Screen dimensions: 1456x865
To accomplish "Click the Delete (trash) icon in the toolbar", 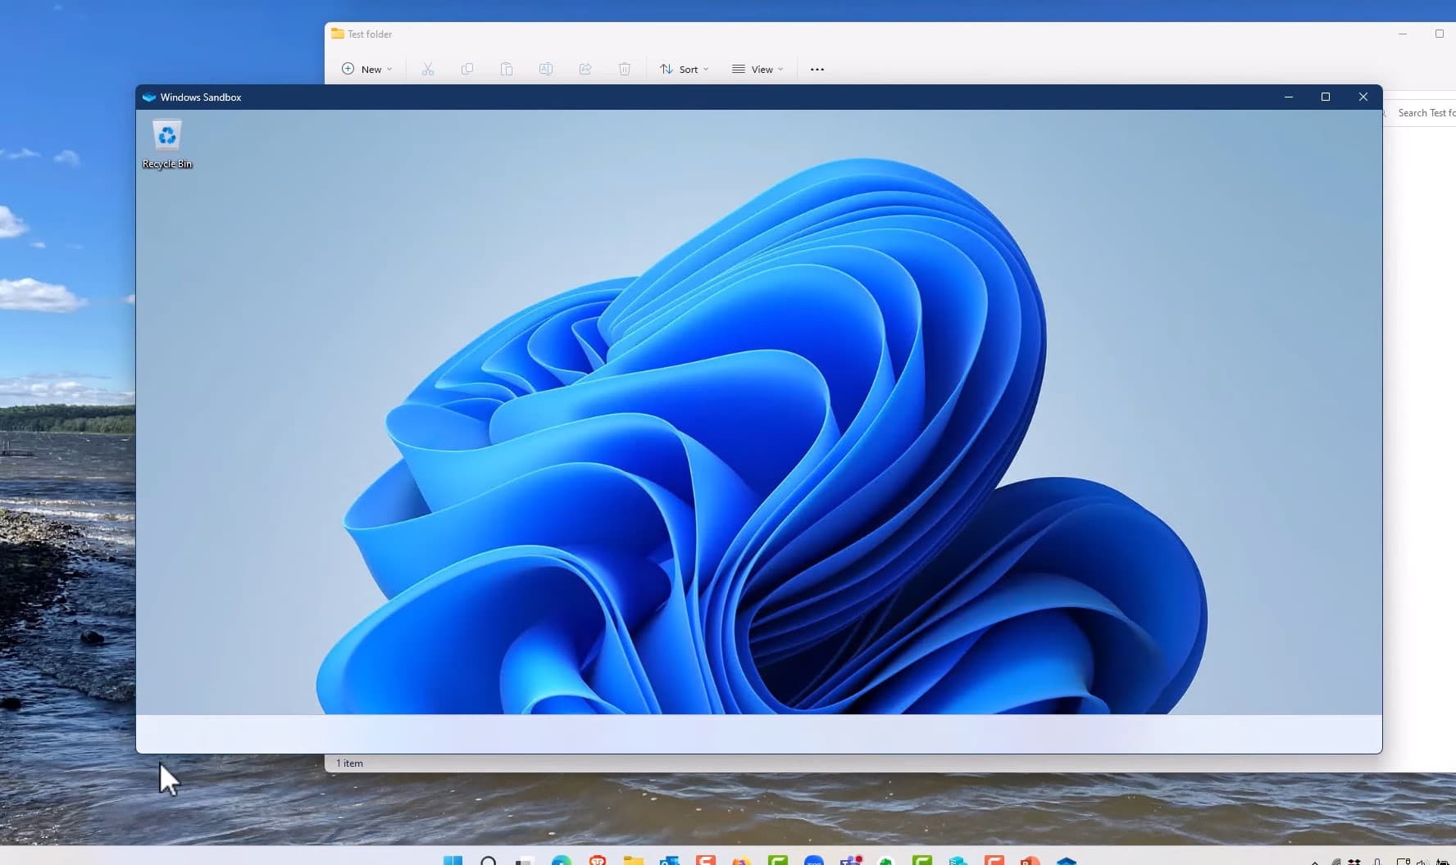I will [624, 69].
